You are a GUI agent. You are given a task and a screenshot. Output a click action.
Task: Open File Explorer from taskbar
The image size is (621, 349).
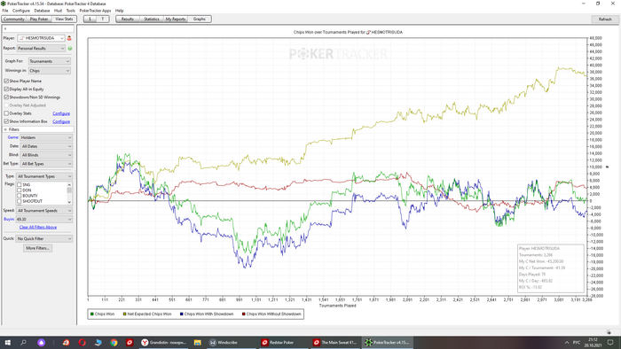198,342
